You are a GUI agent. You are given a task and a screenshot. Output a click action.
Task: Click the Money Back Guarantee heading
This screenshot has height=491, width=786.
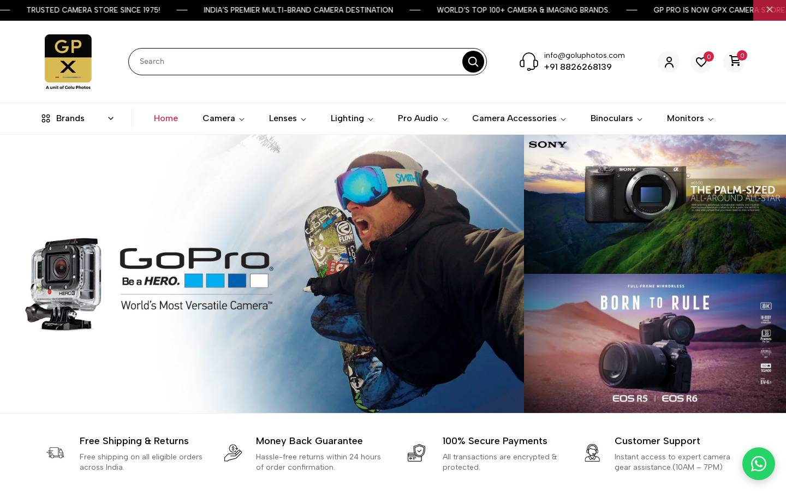309,441
